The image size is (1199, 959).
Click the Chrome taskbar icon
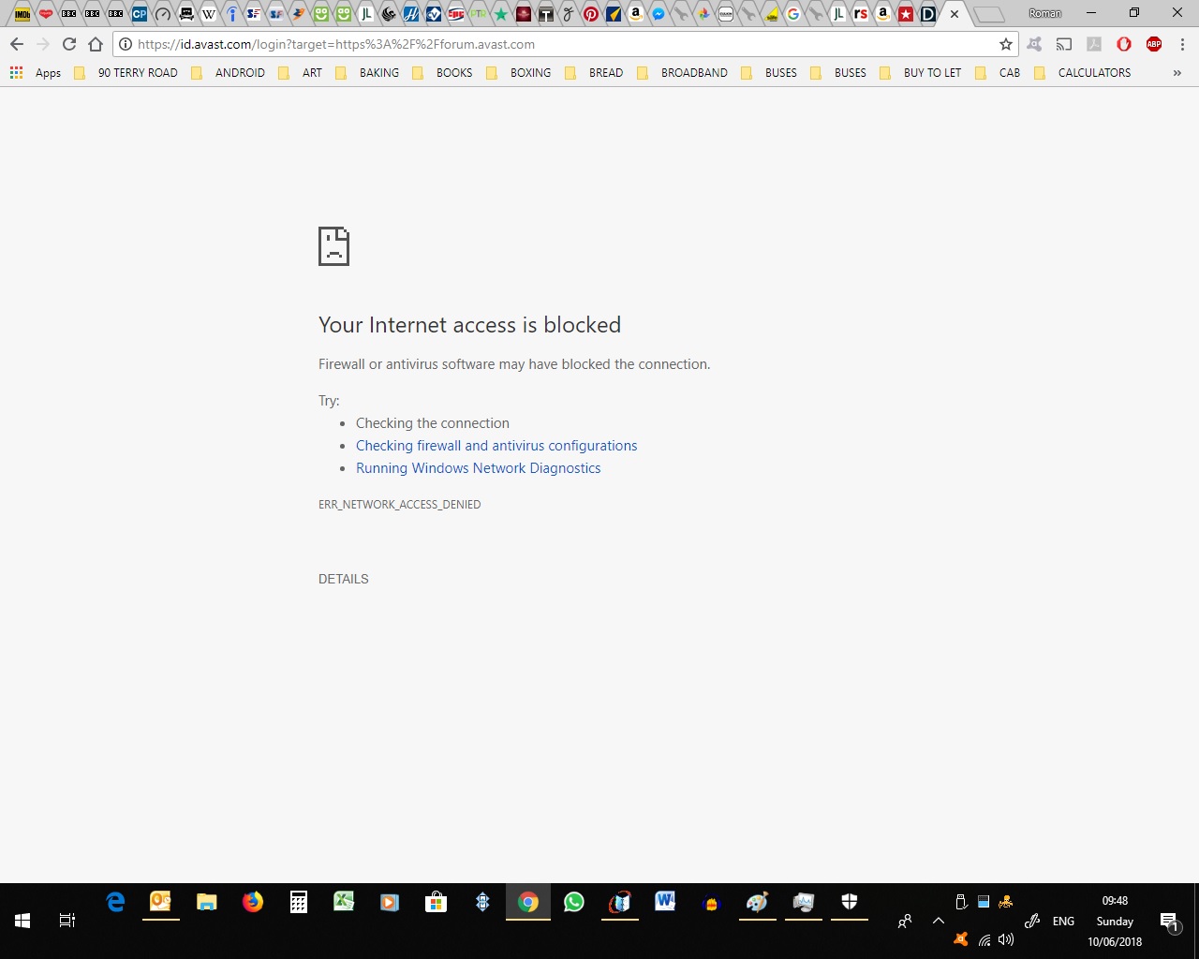(x=528, y=902)
